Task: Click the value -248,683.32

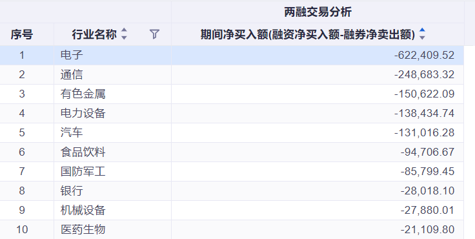Action: click(x=425, y=75)
